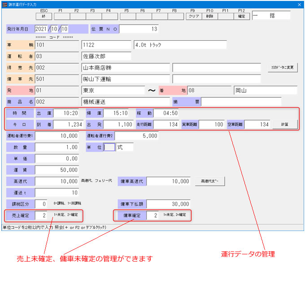Click the 傭車確定 value field
The image size is (305, 305).
152,216
